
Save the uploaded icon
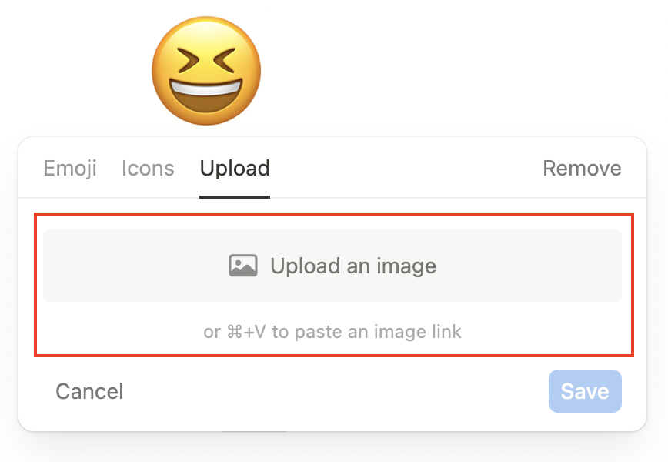[584, 391]
